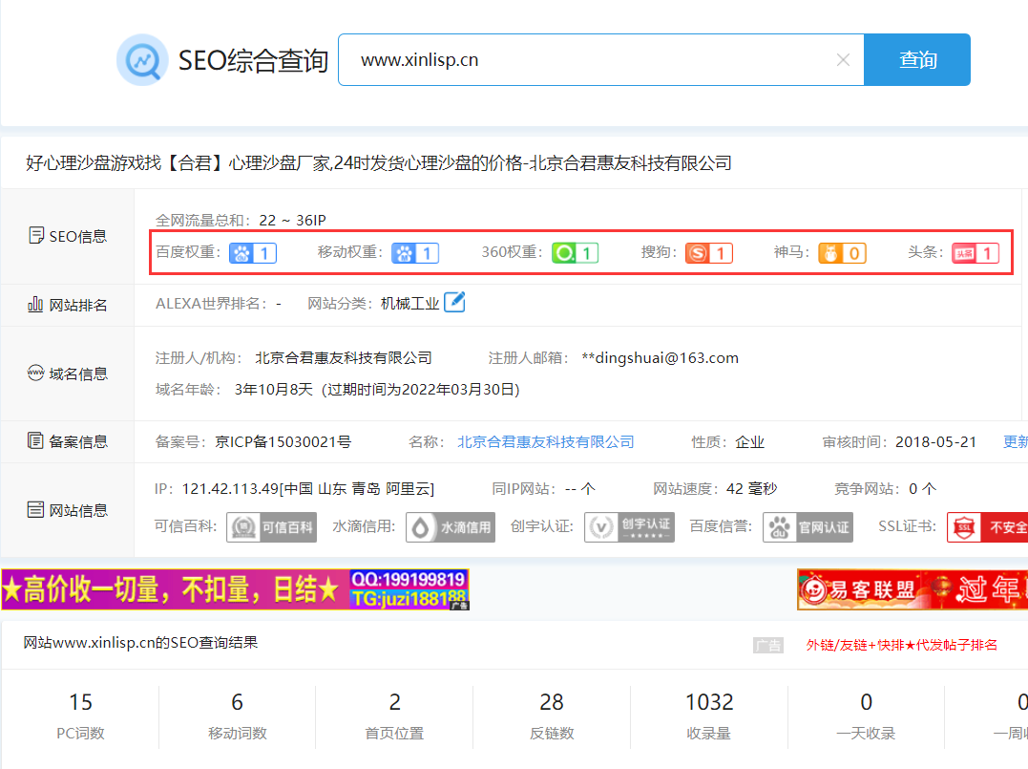1028x769 pixels.
Task: Click the 更新 link in 备案信息 row
Action: [x=1016, y=442]
